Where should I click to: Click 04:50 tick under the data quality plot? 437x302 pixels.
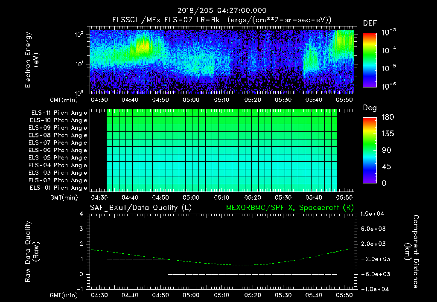point(160,295)
